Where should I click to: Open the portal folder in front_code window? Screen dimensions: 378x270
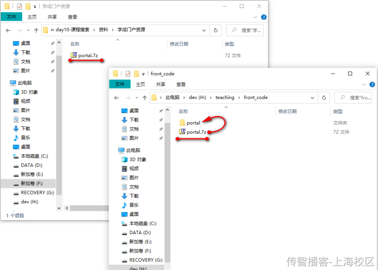[190, 123]
